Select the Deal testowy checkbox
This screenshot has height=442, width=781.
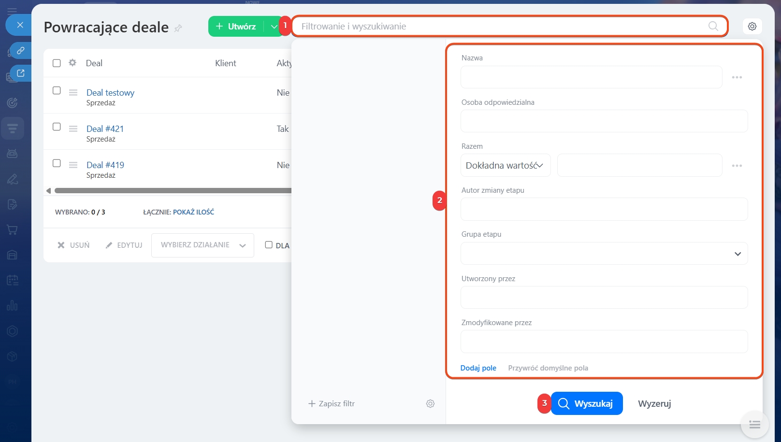tap(57, 90)
